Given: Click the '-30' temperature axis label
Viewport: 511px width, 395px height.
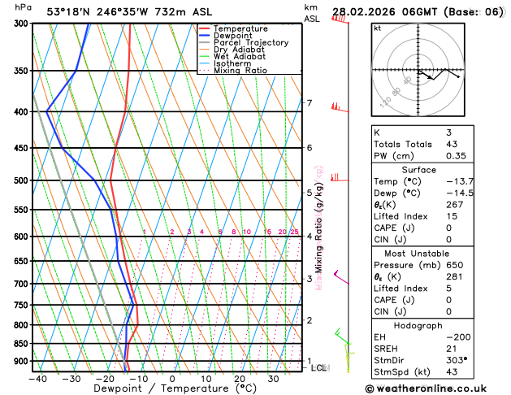Looking at the screenshot, I should tap(71, 379).
